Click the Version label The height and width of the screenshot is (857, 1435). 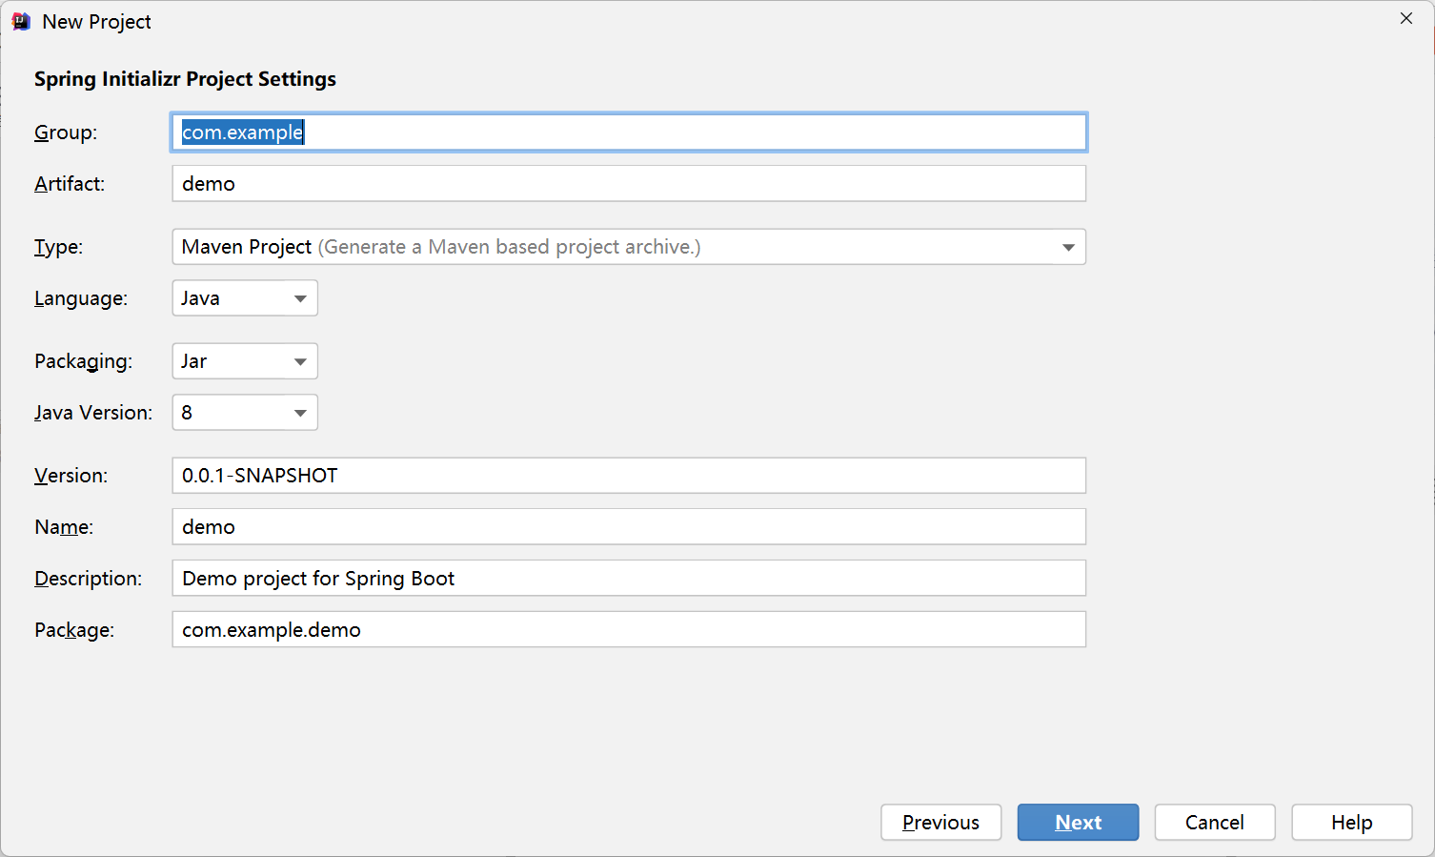[x=71, y=476]
